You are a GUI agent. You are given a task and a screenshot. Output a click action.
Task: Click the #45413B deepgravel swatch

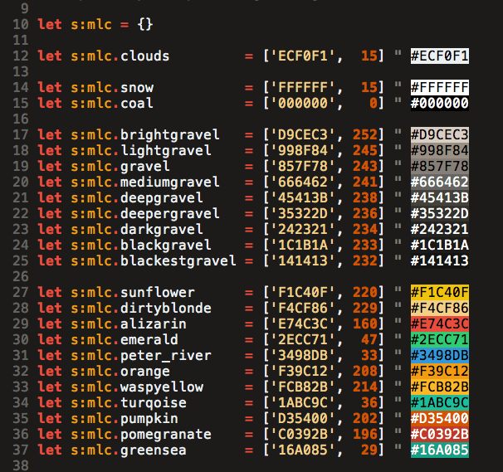[439, 197]
